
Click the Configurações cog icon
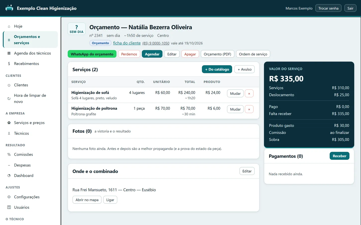coord(9,197)
